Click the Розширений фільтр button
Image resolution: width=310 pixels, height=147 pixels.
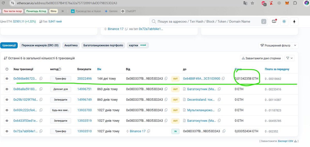[x=275, y=45]
